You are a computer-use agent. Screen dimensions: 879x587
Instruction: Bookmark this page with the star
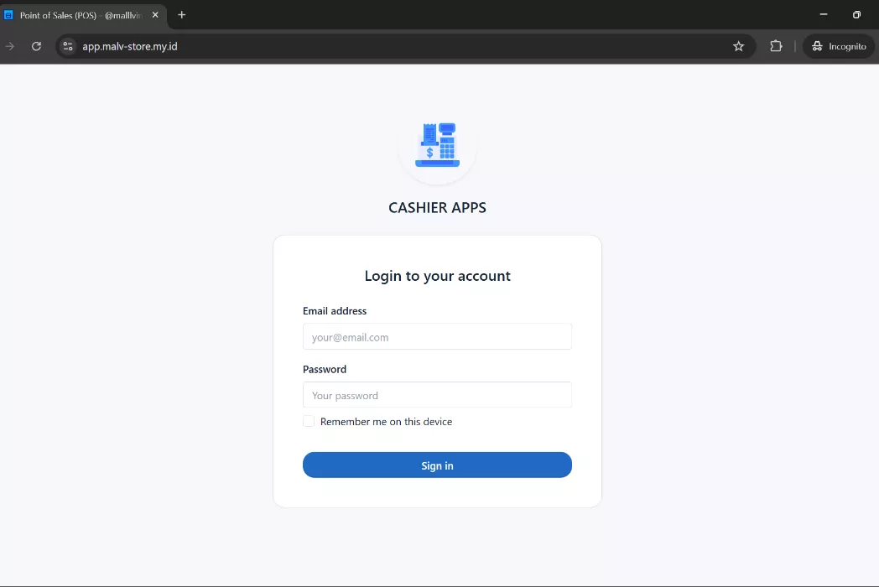coord(738,46)
